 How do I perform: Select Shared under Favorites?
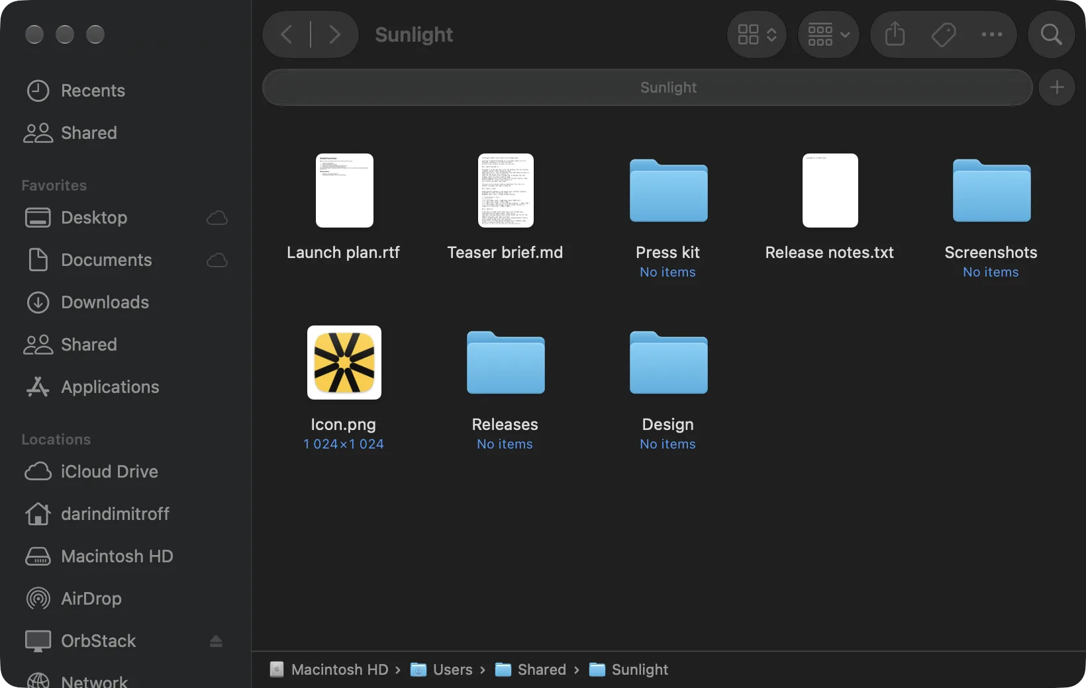click(126, 345)
